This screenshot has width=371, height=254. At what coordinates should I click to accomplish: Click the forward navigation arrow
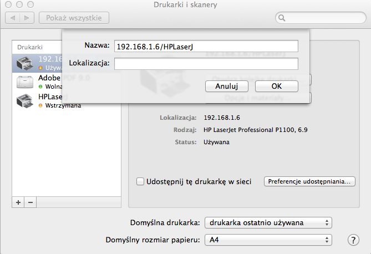(27, 18)
